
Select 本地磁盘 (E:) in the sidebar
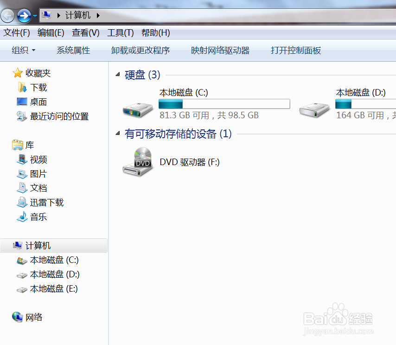54,289
